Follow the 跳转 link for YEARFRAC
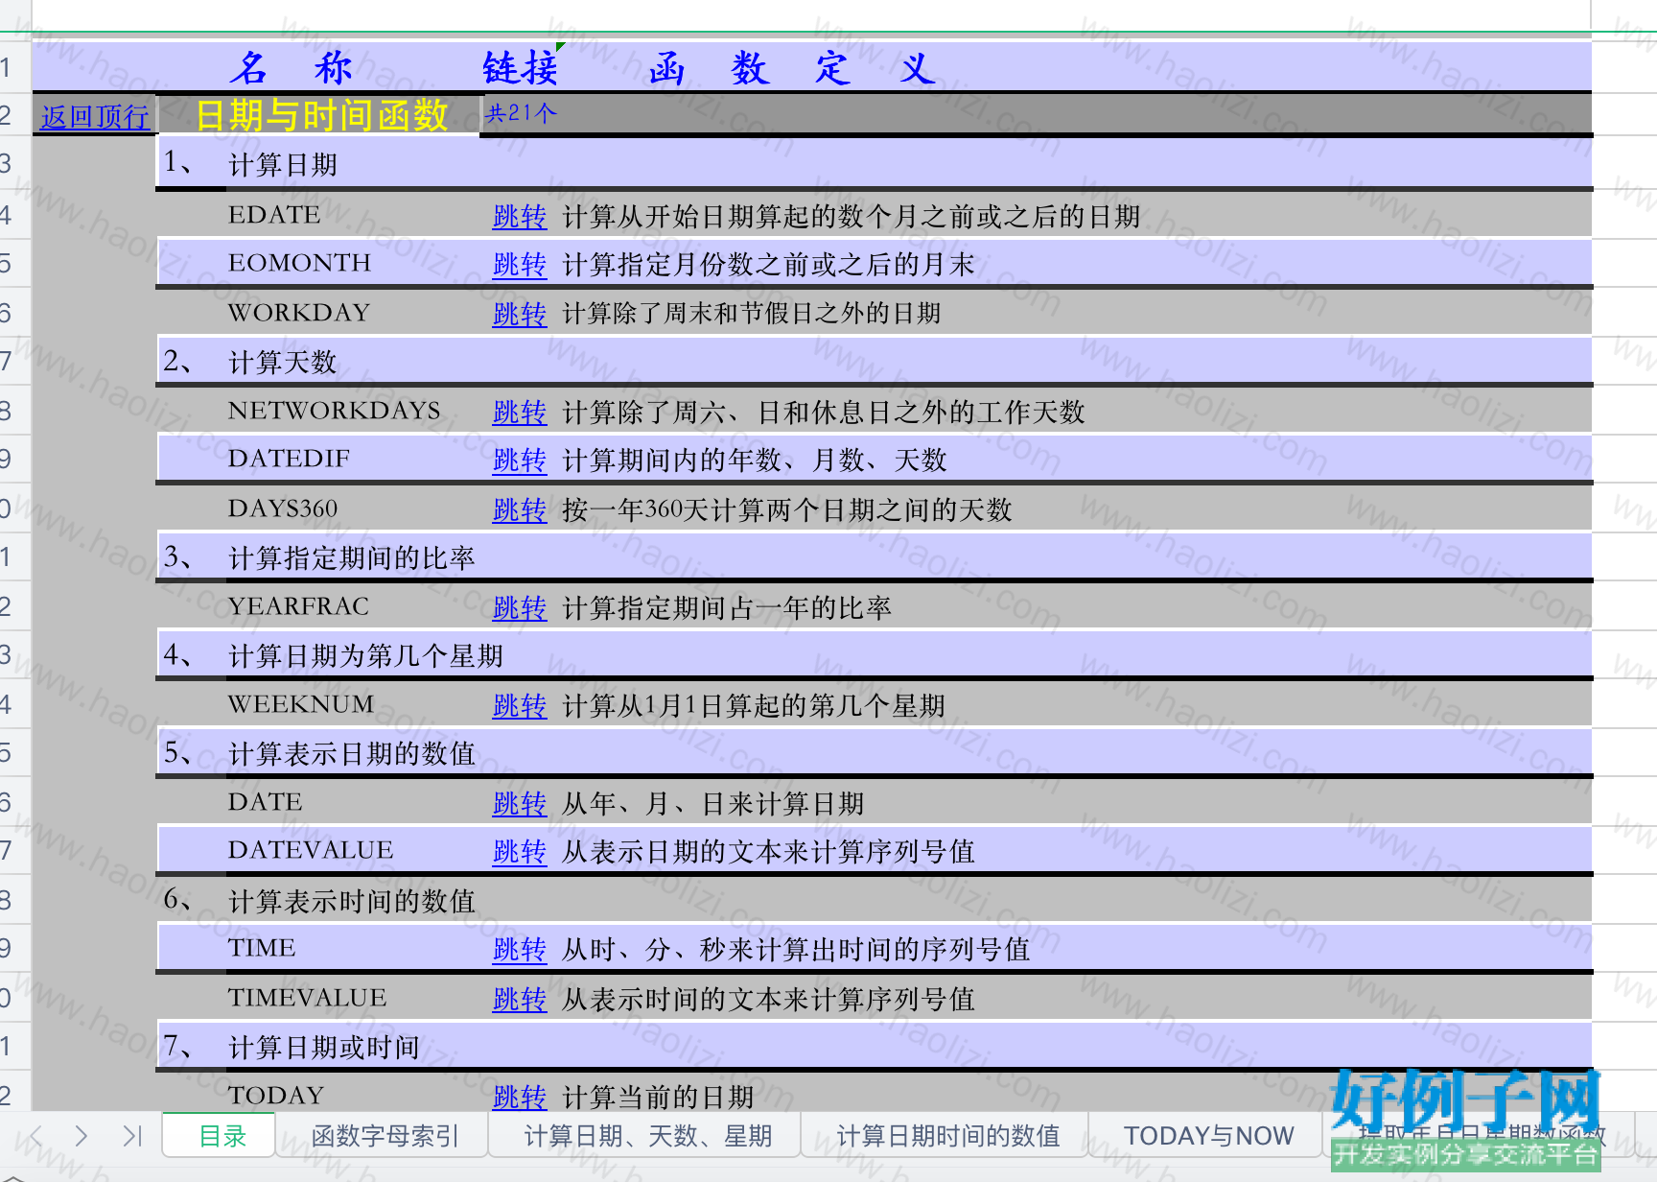The width and height of the screenshot is (1657, 1182). (519, 607)
